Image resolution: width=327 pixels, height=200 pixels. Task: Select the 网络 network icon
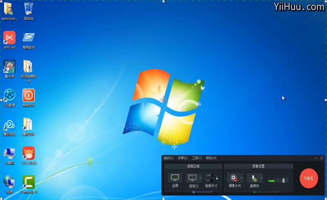click(x=9, y=184)
